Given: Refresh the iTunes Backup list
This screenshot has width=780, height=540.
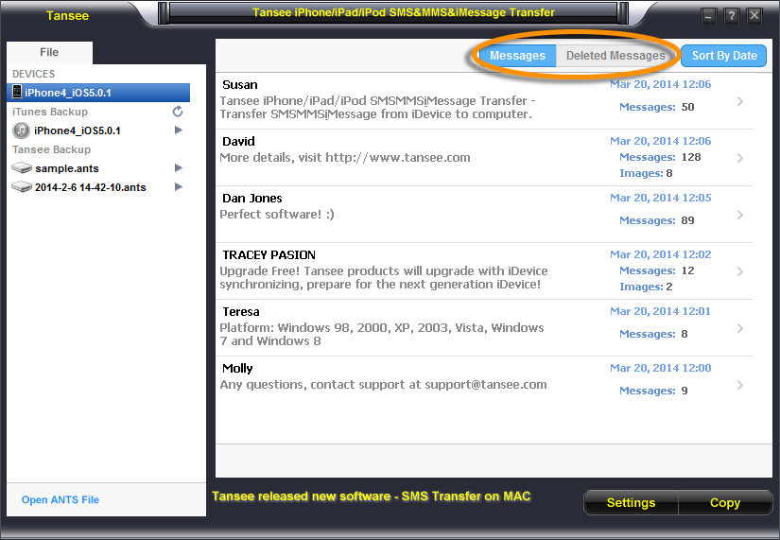Looking at the screenshot, I should (x=178, y=111).
